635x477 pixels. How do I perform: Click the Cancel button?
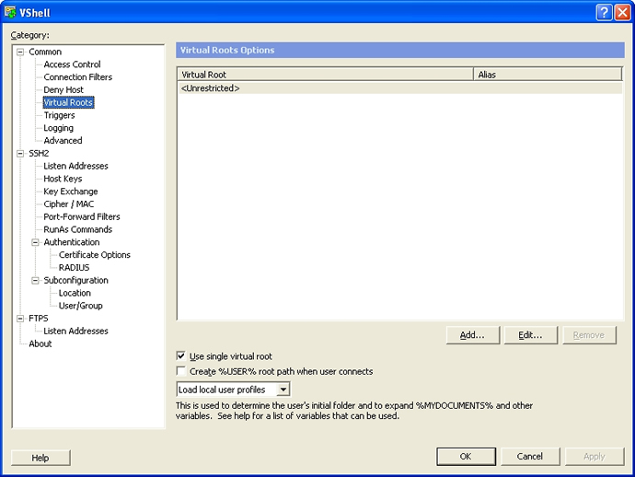click(x=530, y=457)
